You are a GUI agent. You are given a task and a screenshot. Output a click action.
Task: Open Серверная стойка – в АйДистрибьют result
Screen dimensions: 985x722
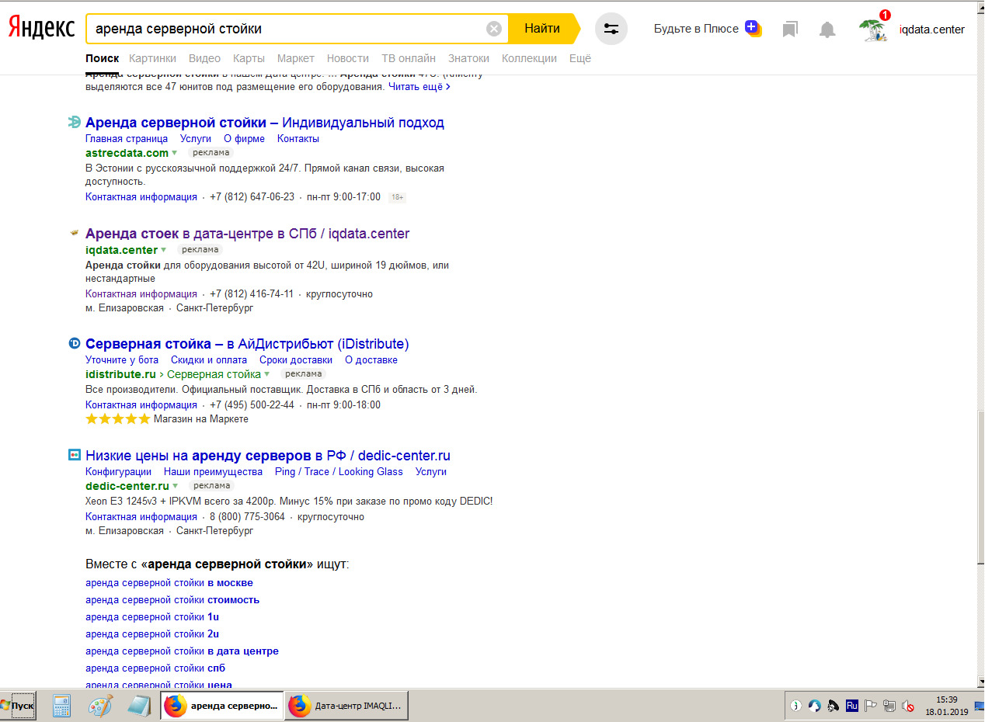[x=247, y=344]
